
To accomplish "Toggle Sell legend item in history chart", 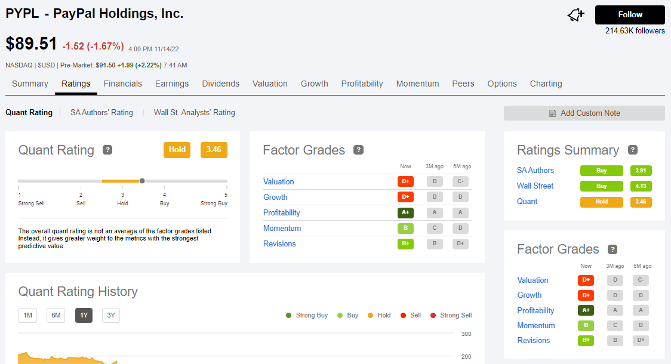I will (411, 315).
